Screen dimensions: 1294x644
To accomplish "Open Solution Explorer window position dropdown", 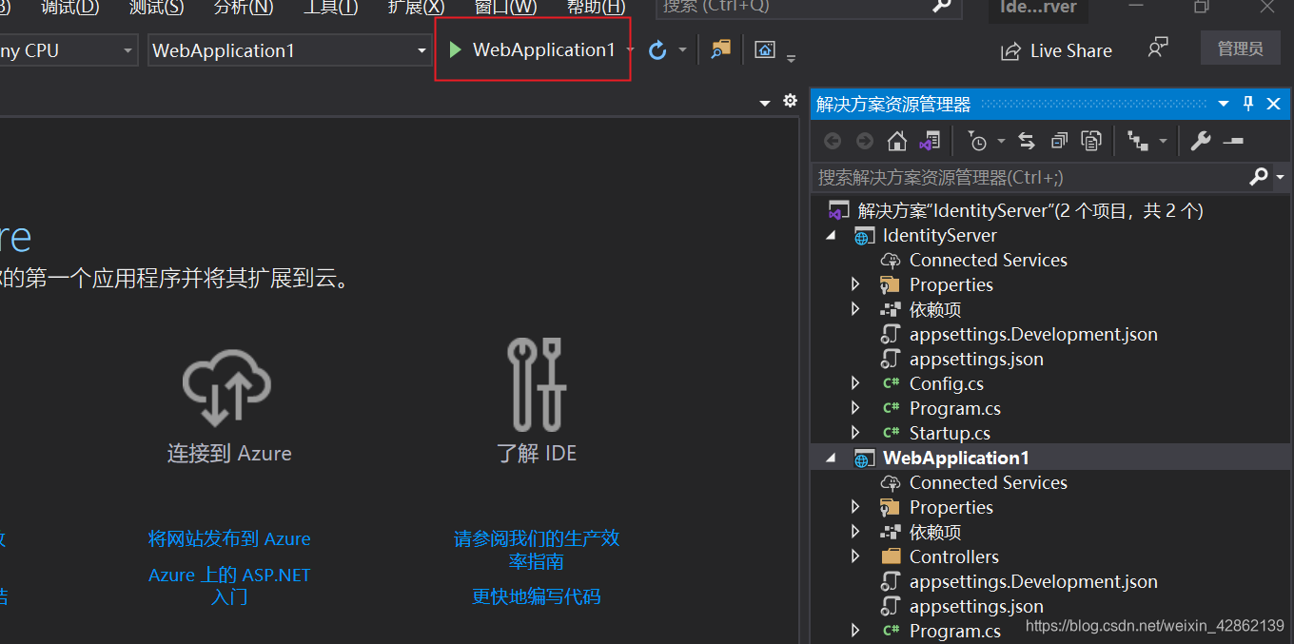I will click(x=1225, y=104).
